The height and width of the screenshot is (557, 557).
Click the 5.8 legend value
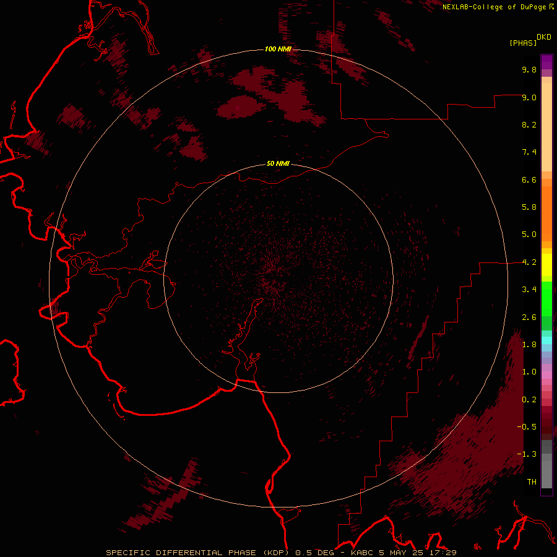click(529, 207)
